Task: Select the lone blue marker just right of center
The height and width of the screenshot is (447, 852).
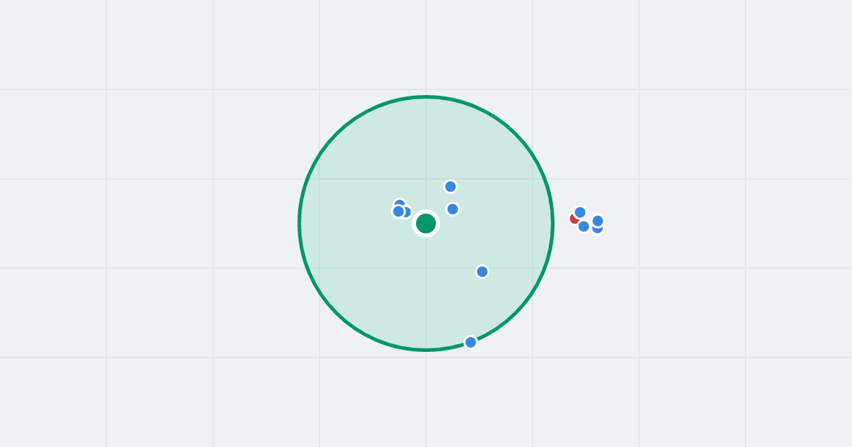Action: pos(452,209)
